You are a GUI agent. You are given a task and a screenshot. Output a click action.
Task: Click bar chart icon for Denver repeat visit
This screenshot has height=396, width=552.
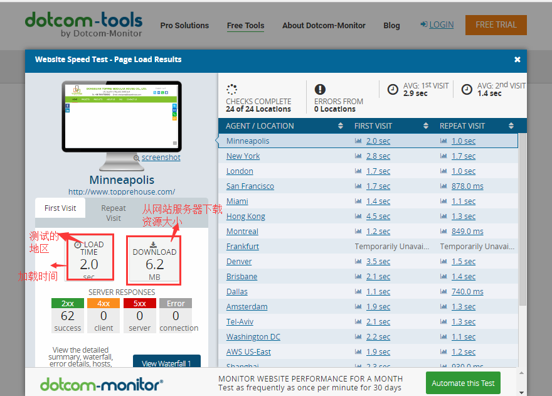[x=443, y=262]
